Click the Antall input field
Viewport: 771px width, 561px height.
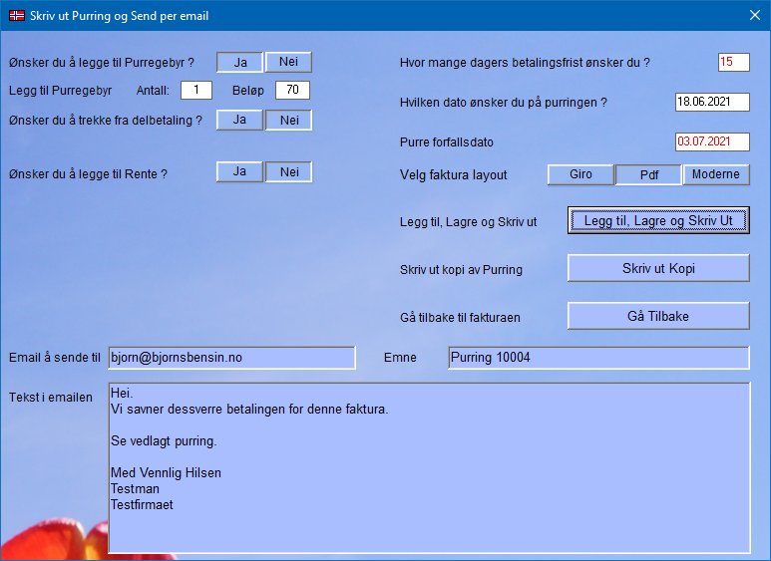(x=196, y=90)
